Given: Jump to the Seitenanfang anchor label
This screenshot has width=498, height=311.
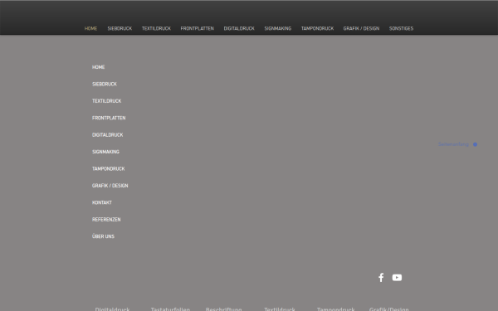Looking at the screenshot, I should 453,144.
